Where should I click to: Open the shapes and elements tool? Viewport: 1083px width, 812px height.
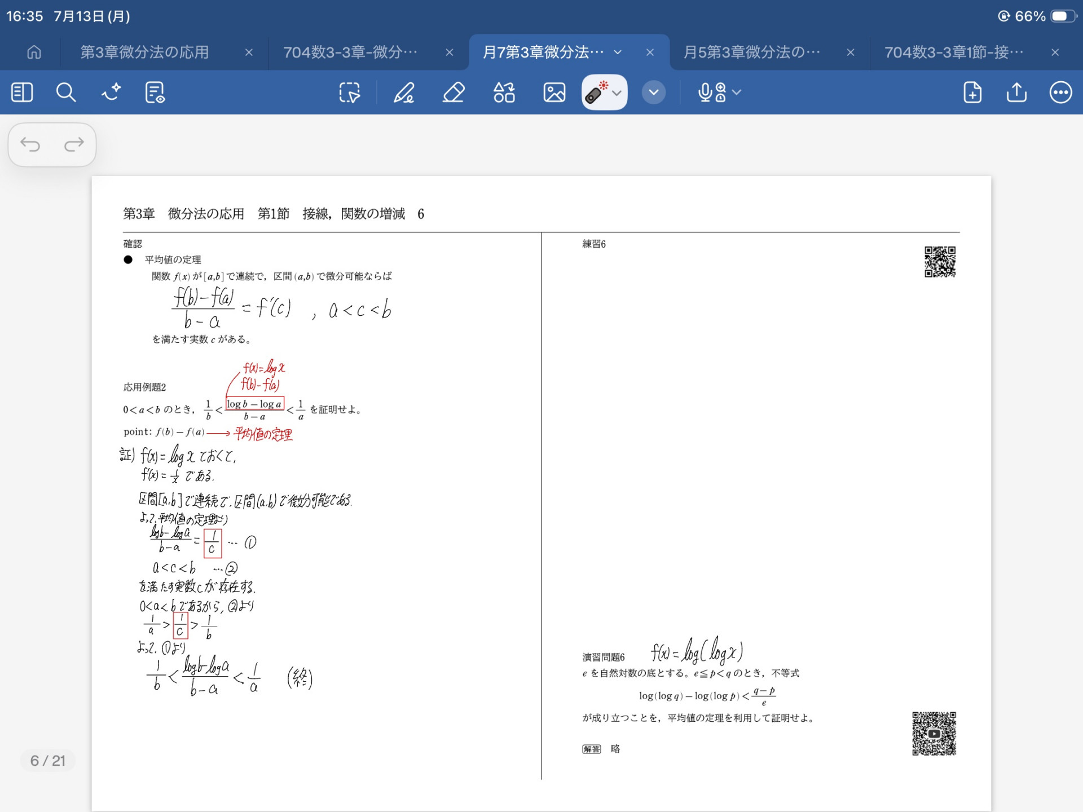pyautogui.click(x=504, y=92)
